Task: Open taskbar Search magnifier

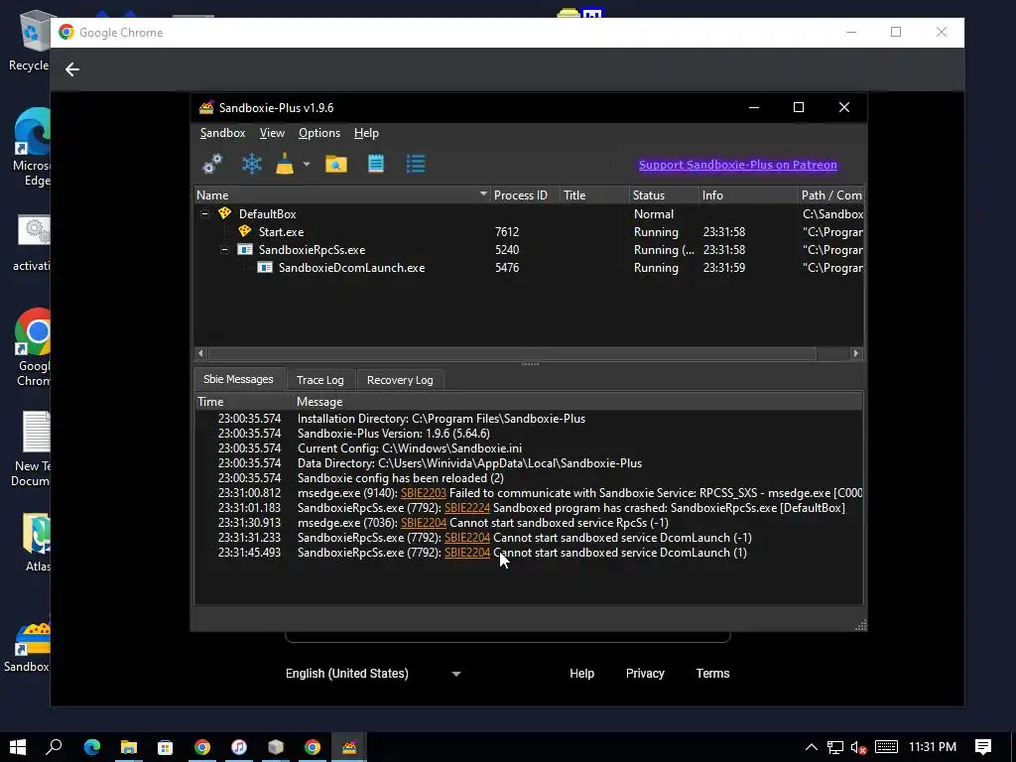Action: (54, 747)
